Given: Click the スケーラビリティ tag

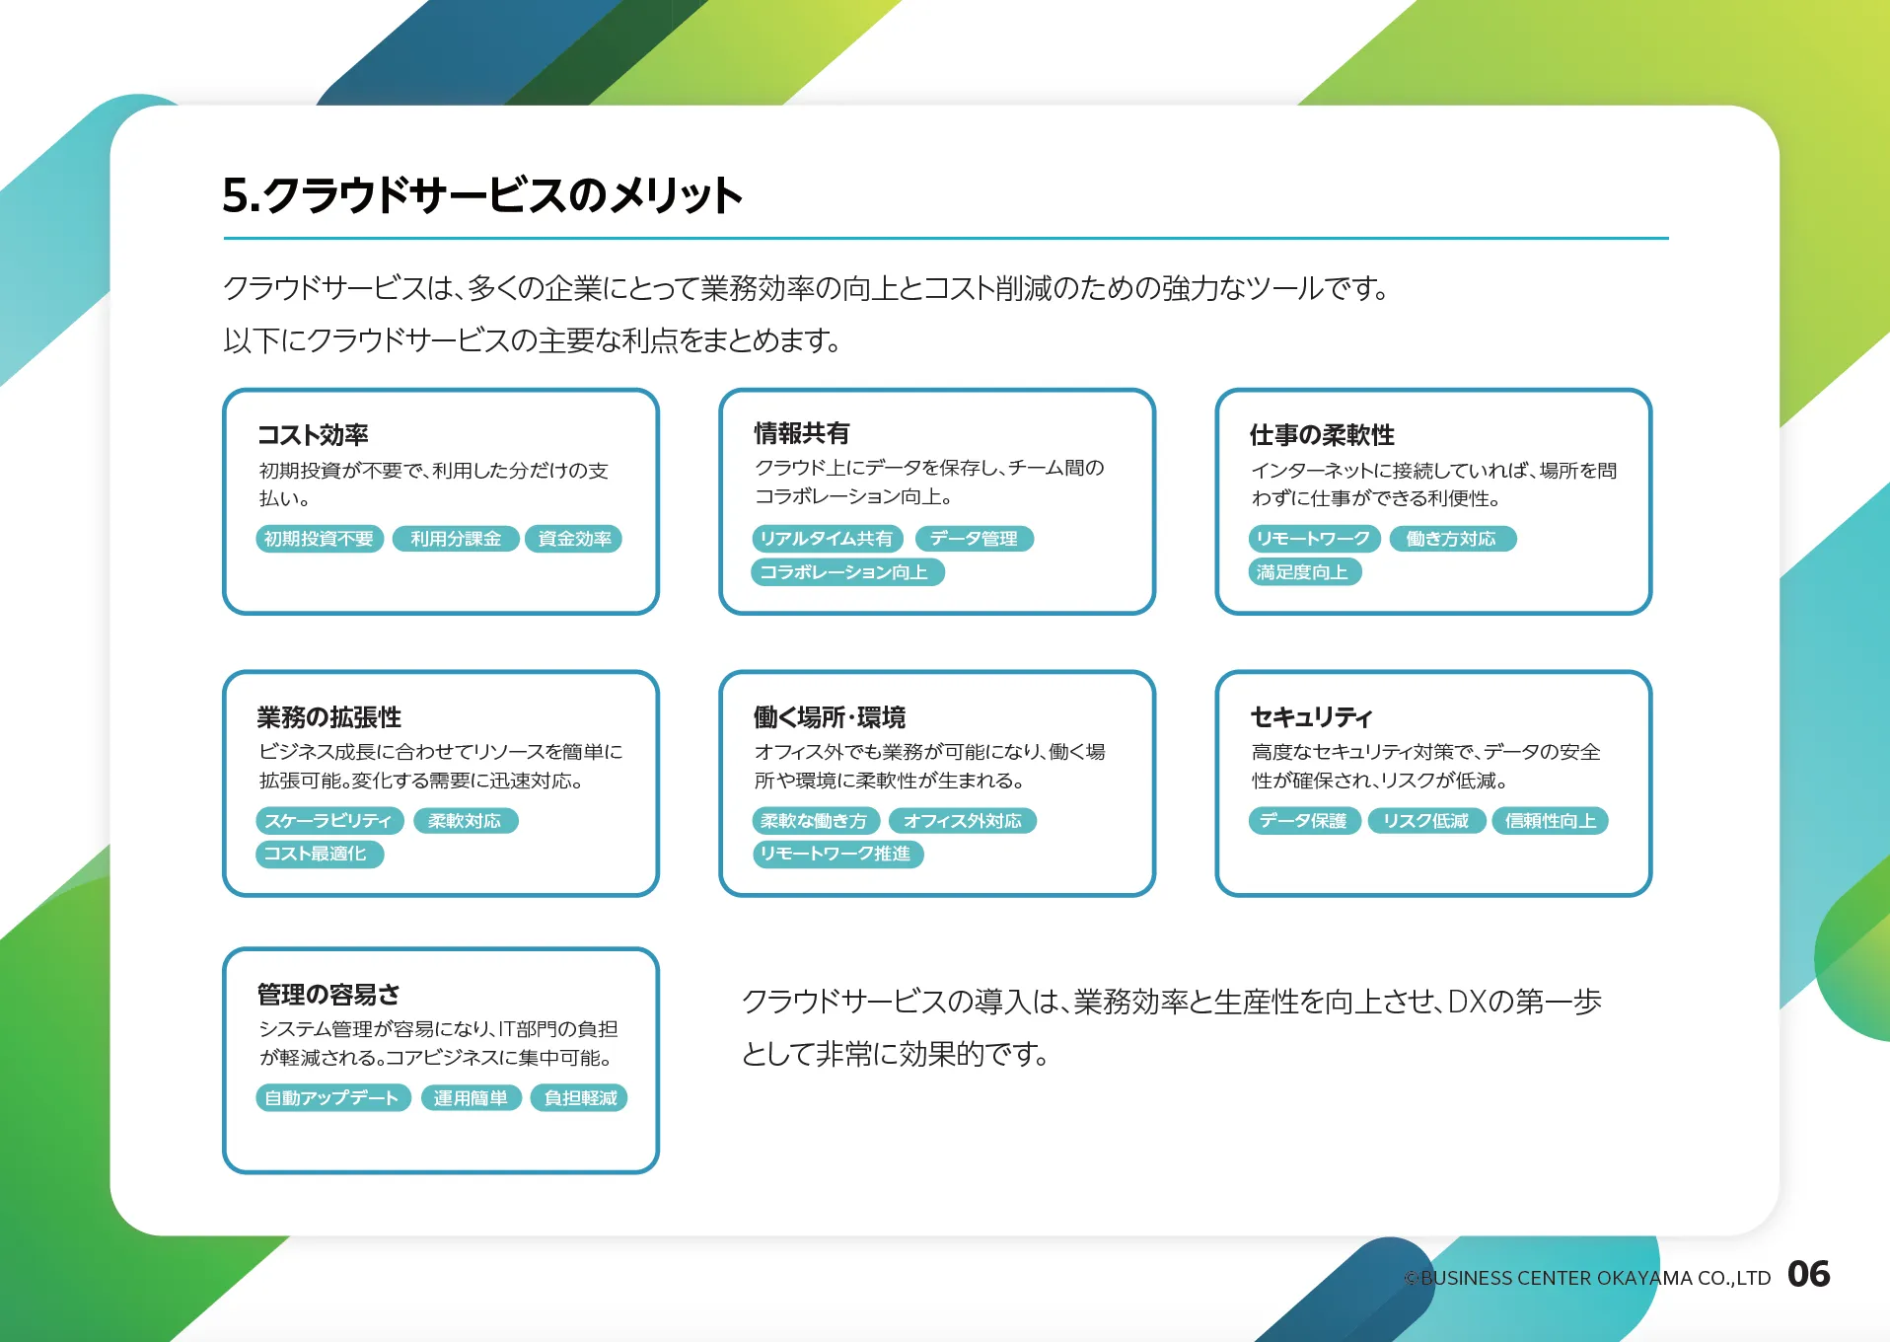Looking at the screenshot, I should click(x=329, y=821).
